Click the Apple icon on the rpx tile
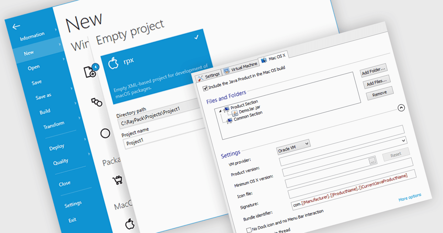 113,64
